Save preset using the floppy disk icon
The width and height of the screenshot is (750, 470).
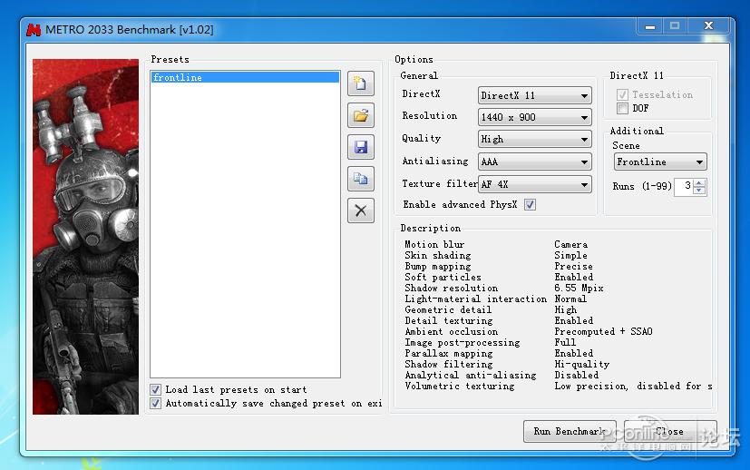click(x=361, y=147)
